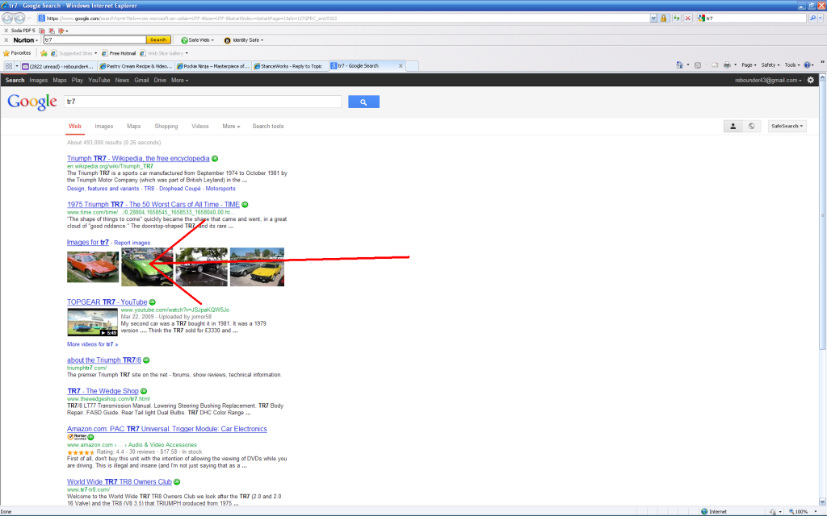Open a new blank tab
The image size is (827, 516).
pyautogui.click(x=413, y=66)
